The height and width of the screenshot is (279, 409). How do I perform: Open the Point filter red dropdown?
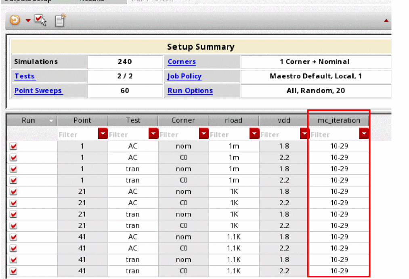tap(103, 134)
